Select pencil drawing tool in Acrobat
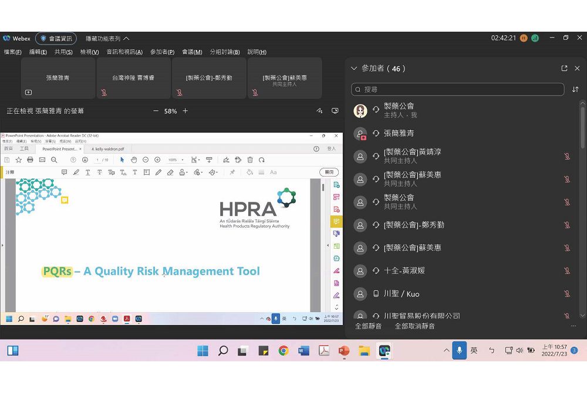This screenshot has height=393, width=587. [158, 172]
